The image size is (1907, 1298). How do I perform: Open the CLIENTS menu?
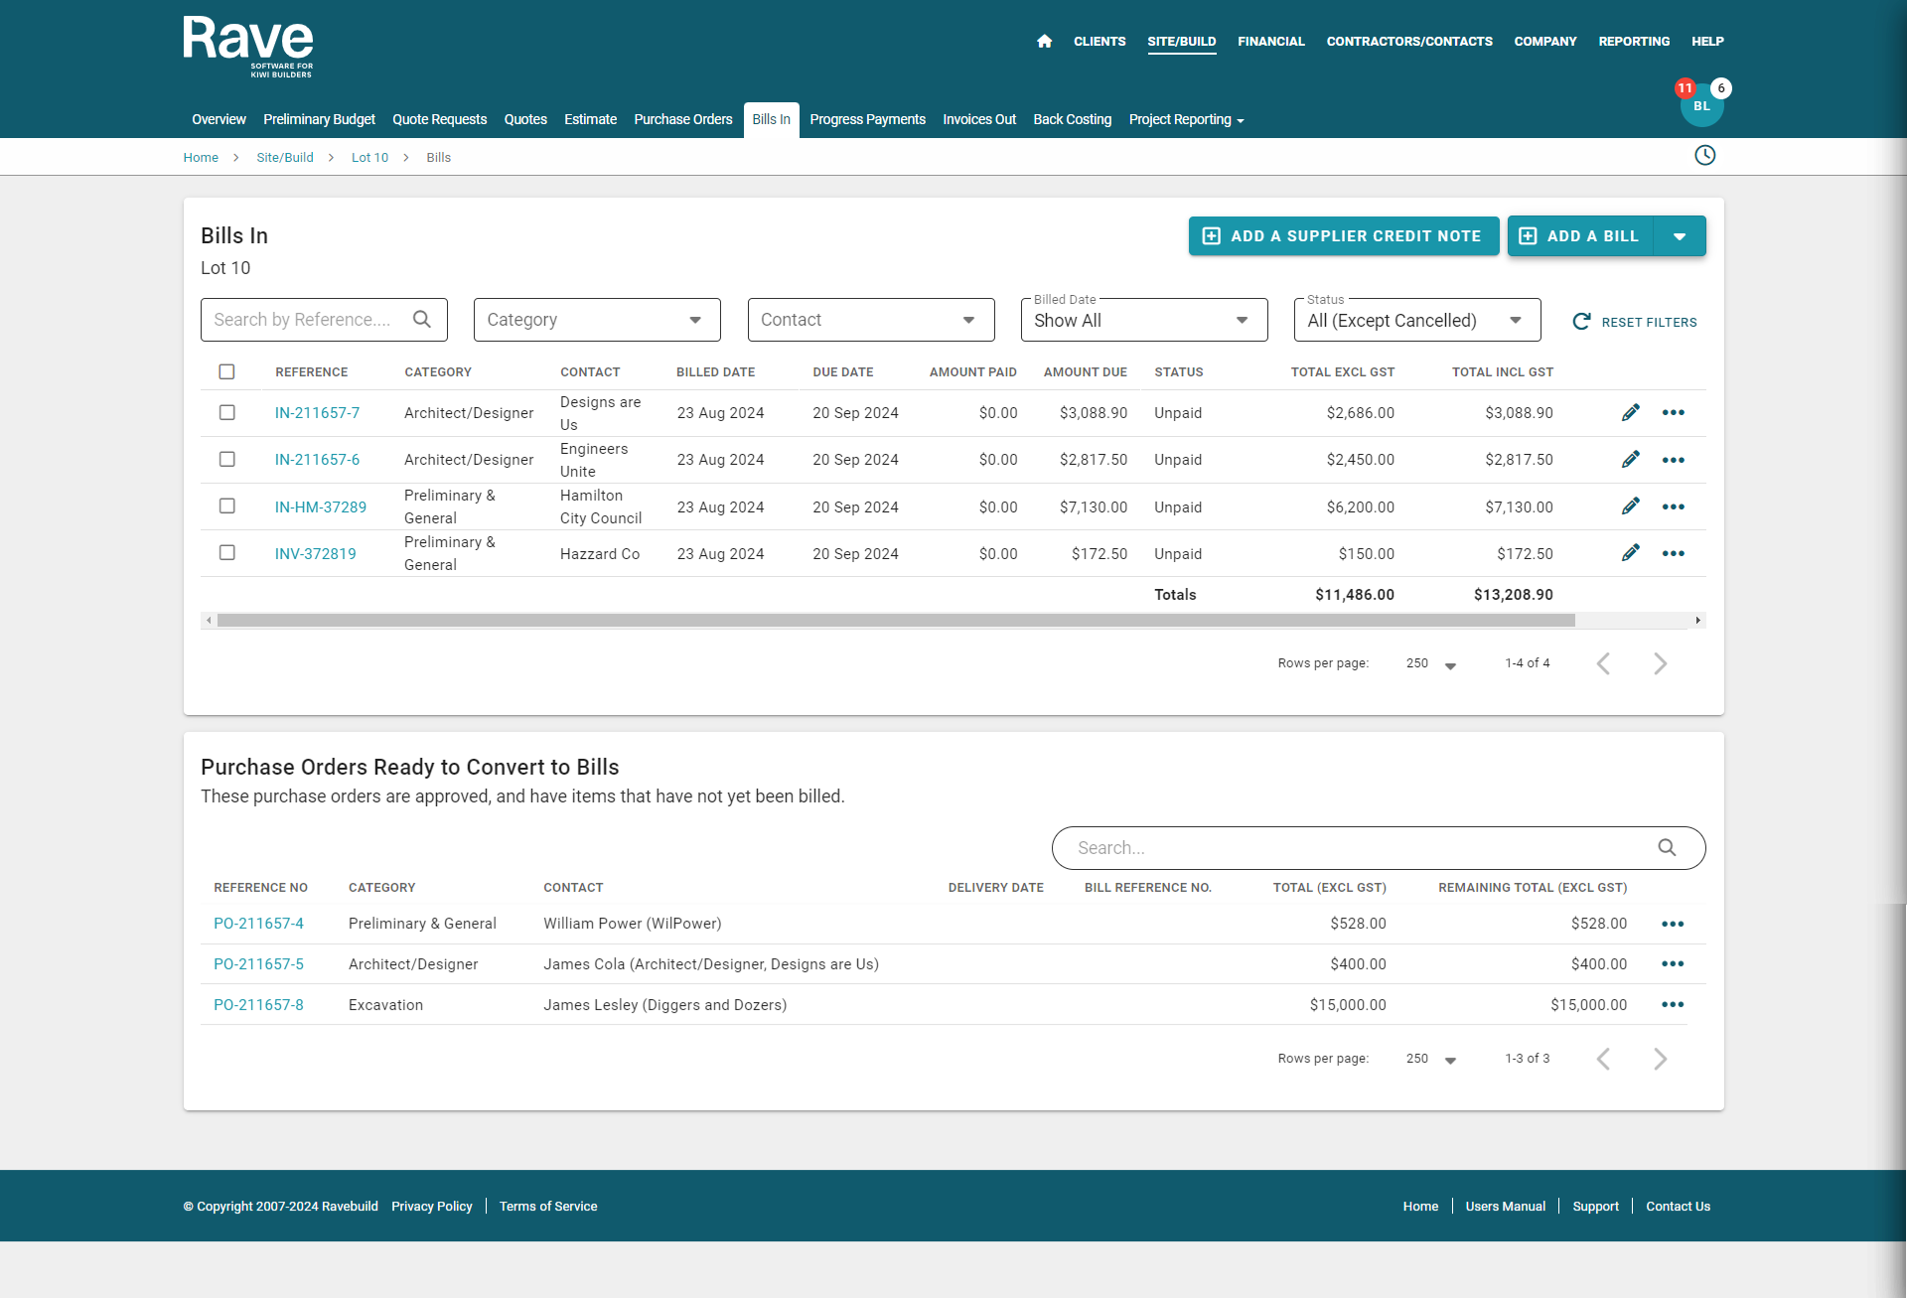click(1100, 41)
